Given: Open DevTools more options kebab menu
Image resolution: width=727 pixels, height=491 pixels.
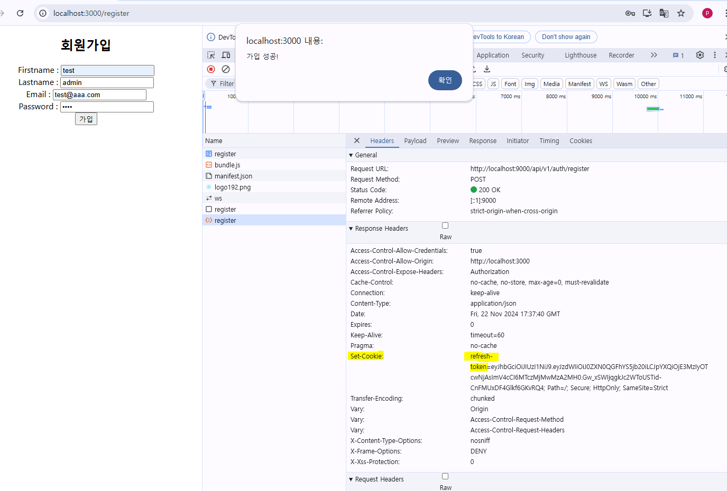Looking at the screenshot, I should point(715,55).
